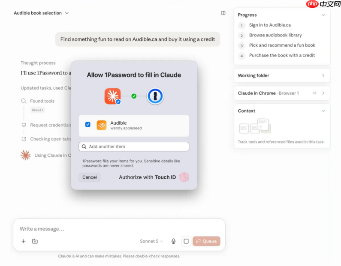Viewport: 341px width, 266px height.
Task: Click the shuffle icon in Claude in Chrome row
Action: coord(314,93)
